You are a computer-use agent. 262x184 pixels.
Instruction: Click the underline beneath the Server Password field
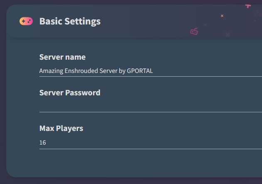(x=151, y=112)
